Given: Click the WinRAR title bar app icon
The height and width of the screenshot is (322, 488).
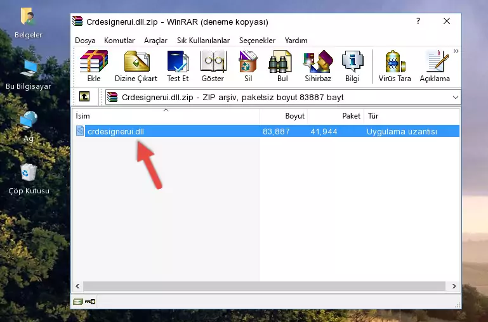Looking at the screenshot, I should tap(77, 22).
